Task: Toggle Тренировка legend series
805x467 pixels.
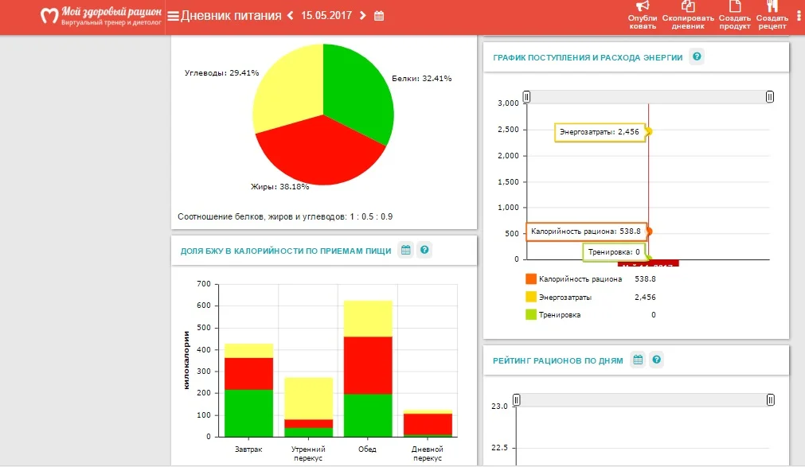Action: point(531,314)
